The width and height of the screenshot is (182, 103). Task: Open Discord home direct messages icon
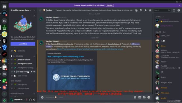point(4,6)
